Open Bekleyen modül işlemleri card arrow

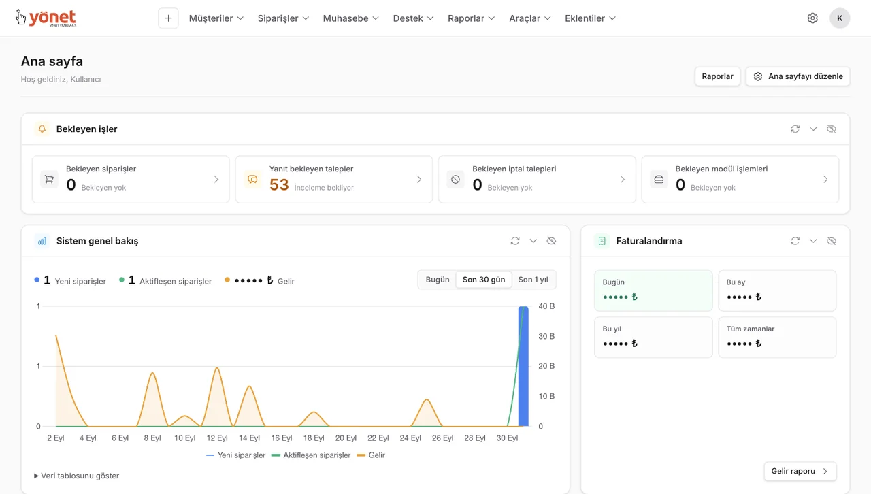[825, 180]
